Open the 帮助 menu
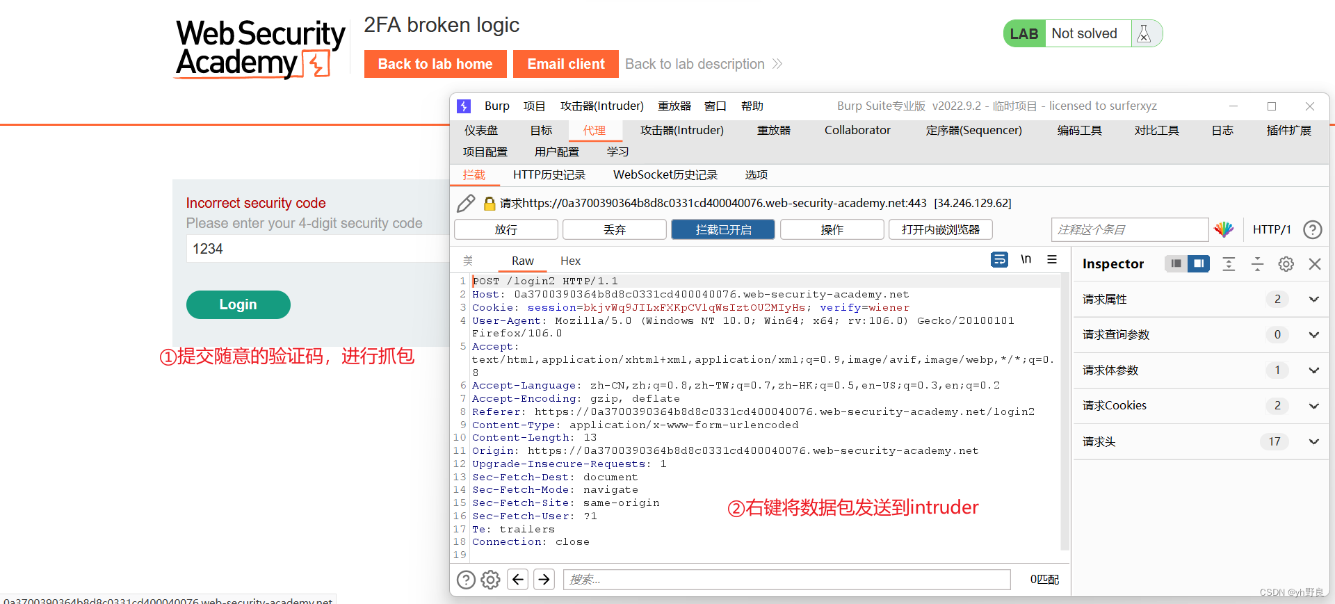Screen dimensions: 1335x604 click(752, 106)
